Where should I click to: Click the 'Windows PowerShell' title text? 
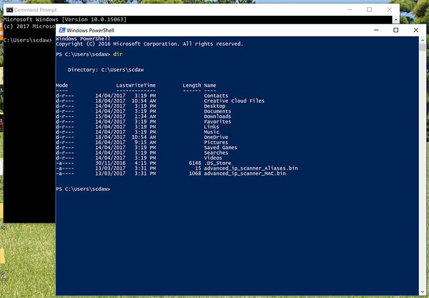point(90,30)
